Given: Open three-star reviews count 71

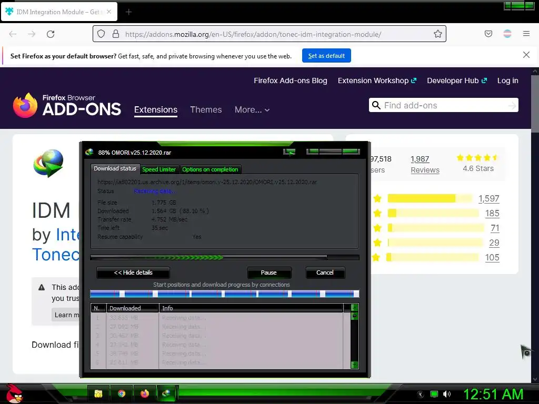Looking at the screenshot, I should tap(495, 228).
